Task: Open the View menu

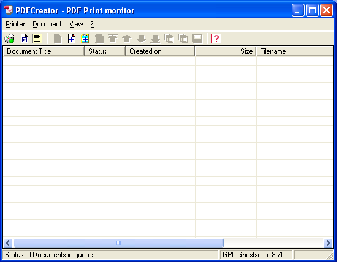Action: click(x=76, y=24)
